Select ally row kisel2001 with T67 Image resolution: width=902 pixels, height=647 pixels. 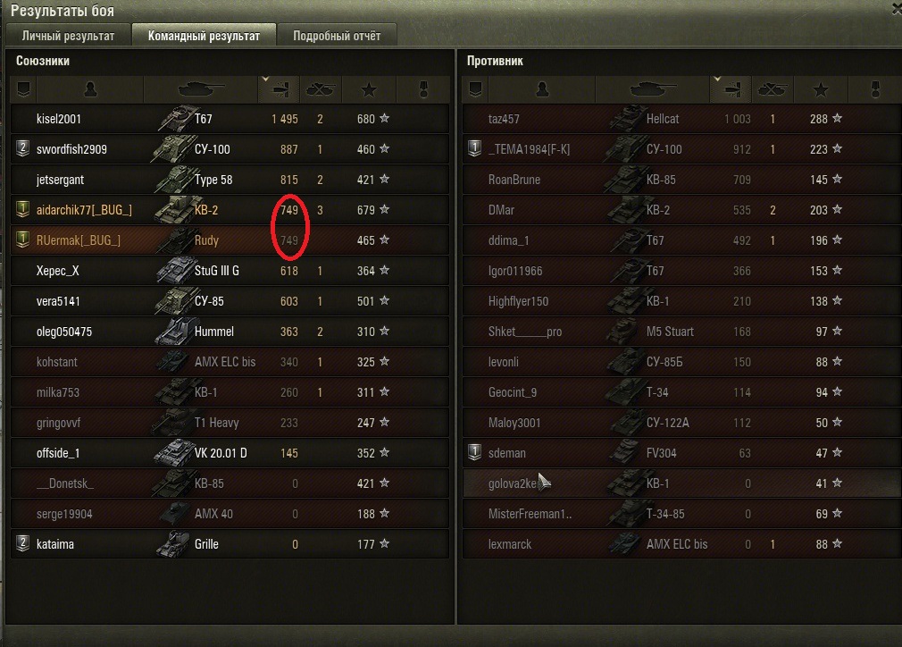230,119
